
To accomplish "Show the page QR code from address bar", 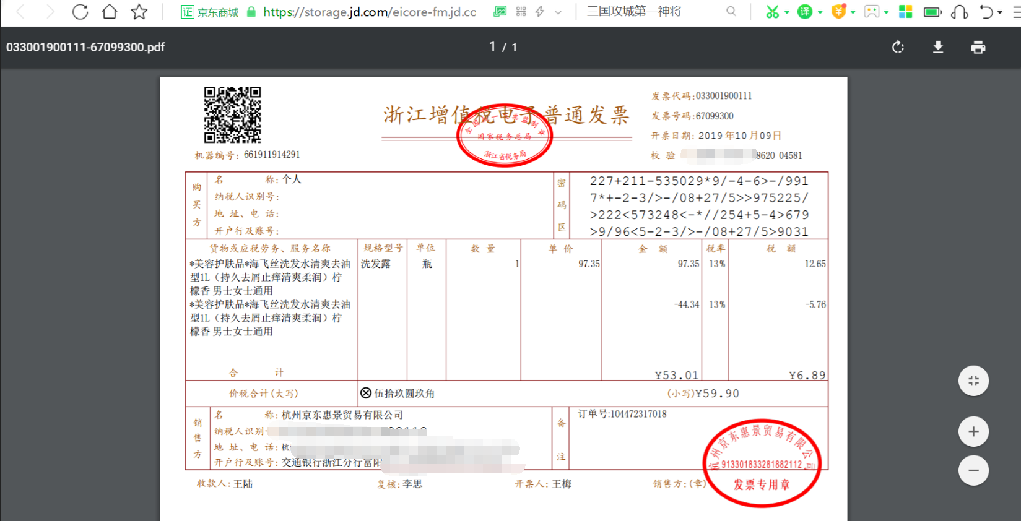I will tap(521, 12).
